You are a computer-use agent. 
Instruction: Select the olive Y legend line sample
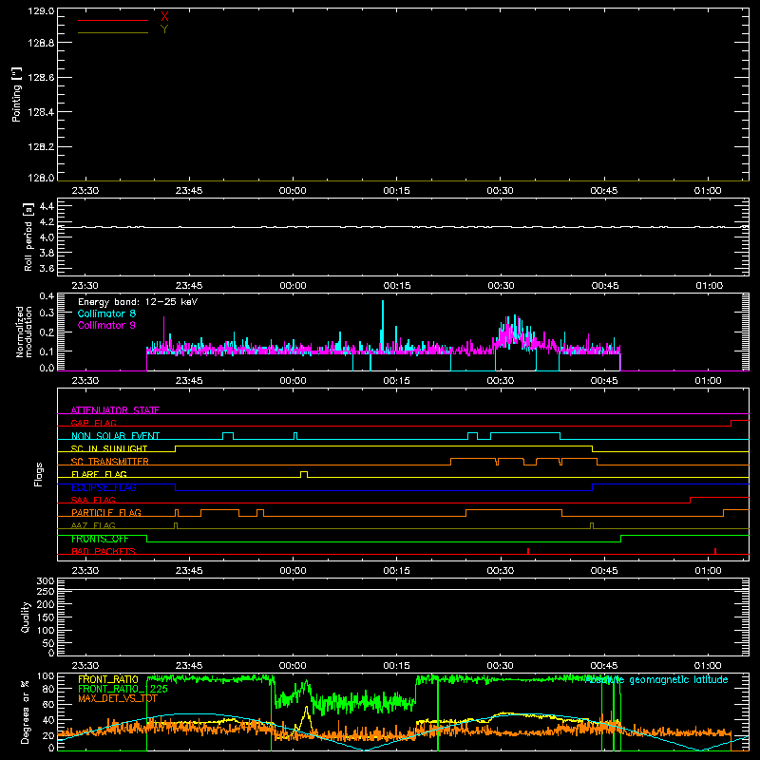pyautogui.click(x=112, y=32)
